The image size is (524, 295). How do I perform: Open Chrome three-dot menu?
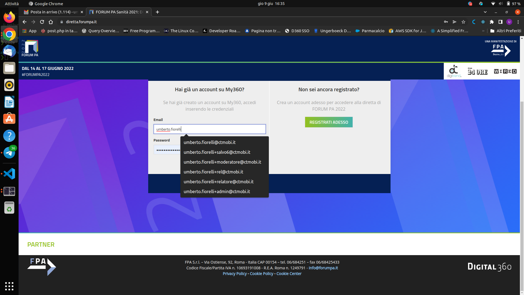pos(518,22)
